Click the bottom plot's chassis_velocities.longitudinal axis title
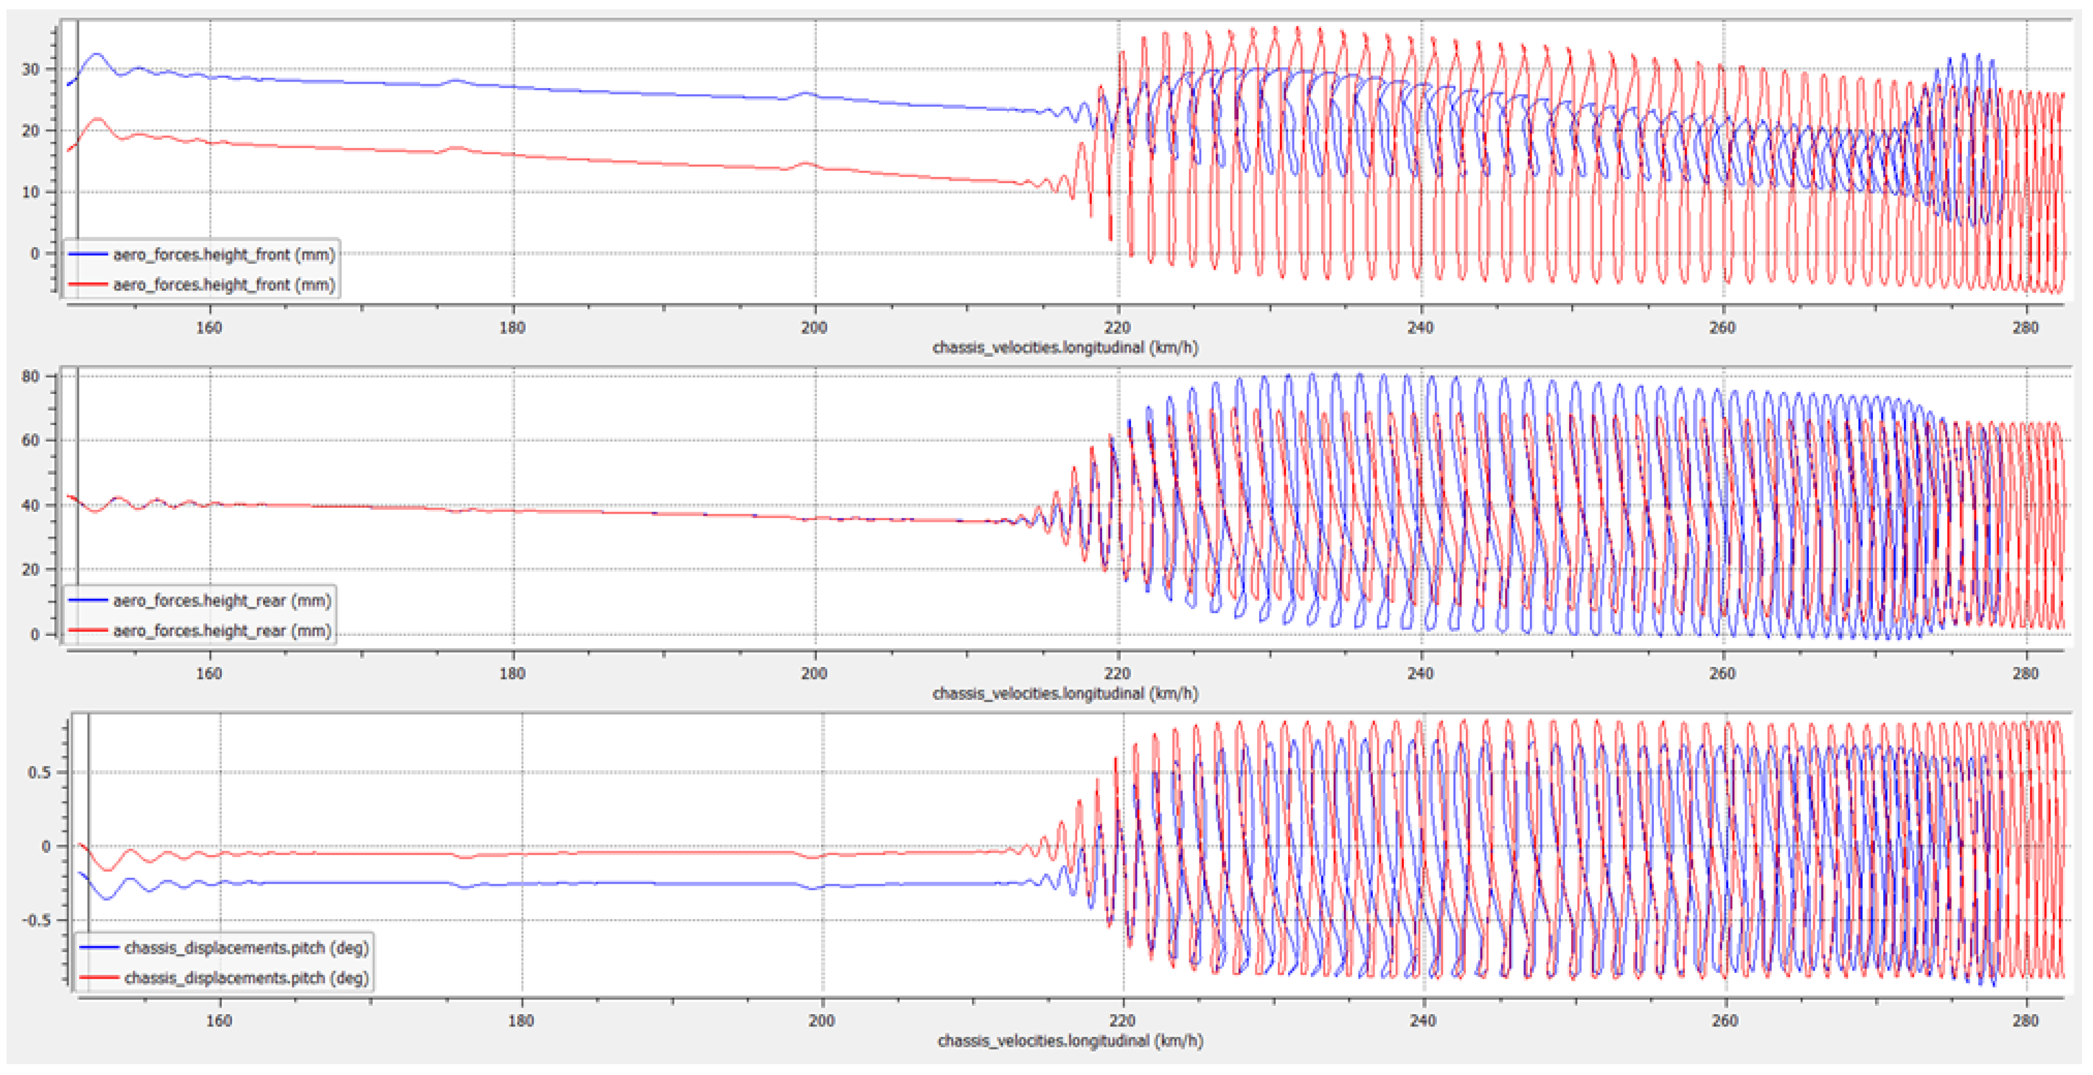This screenshot has width=2093, height=1075. pos(1069,1040)
